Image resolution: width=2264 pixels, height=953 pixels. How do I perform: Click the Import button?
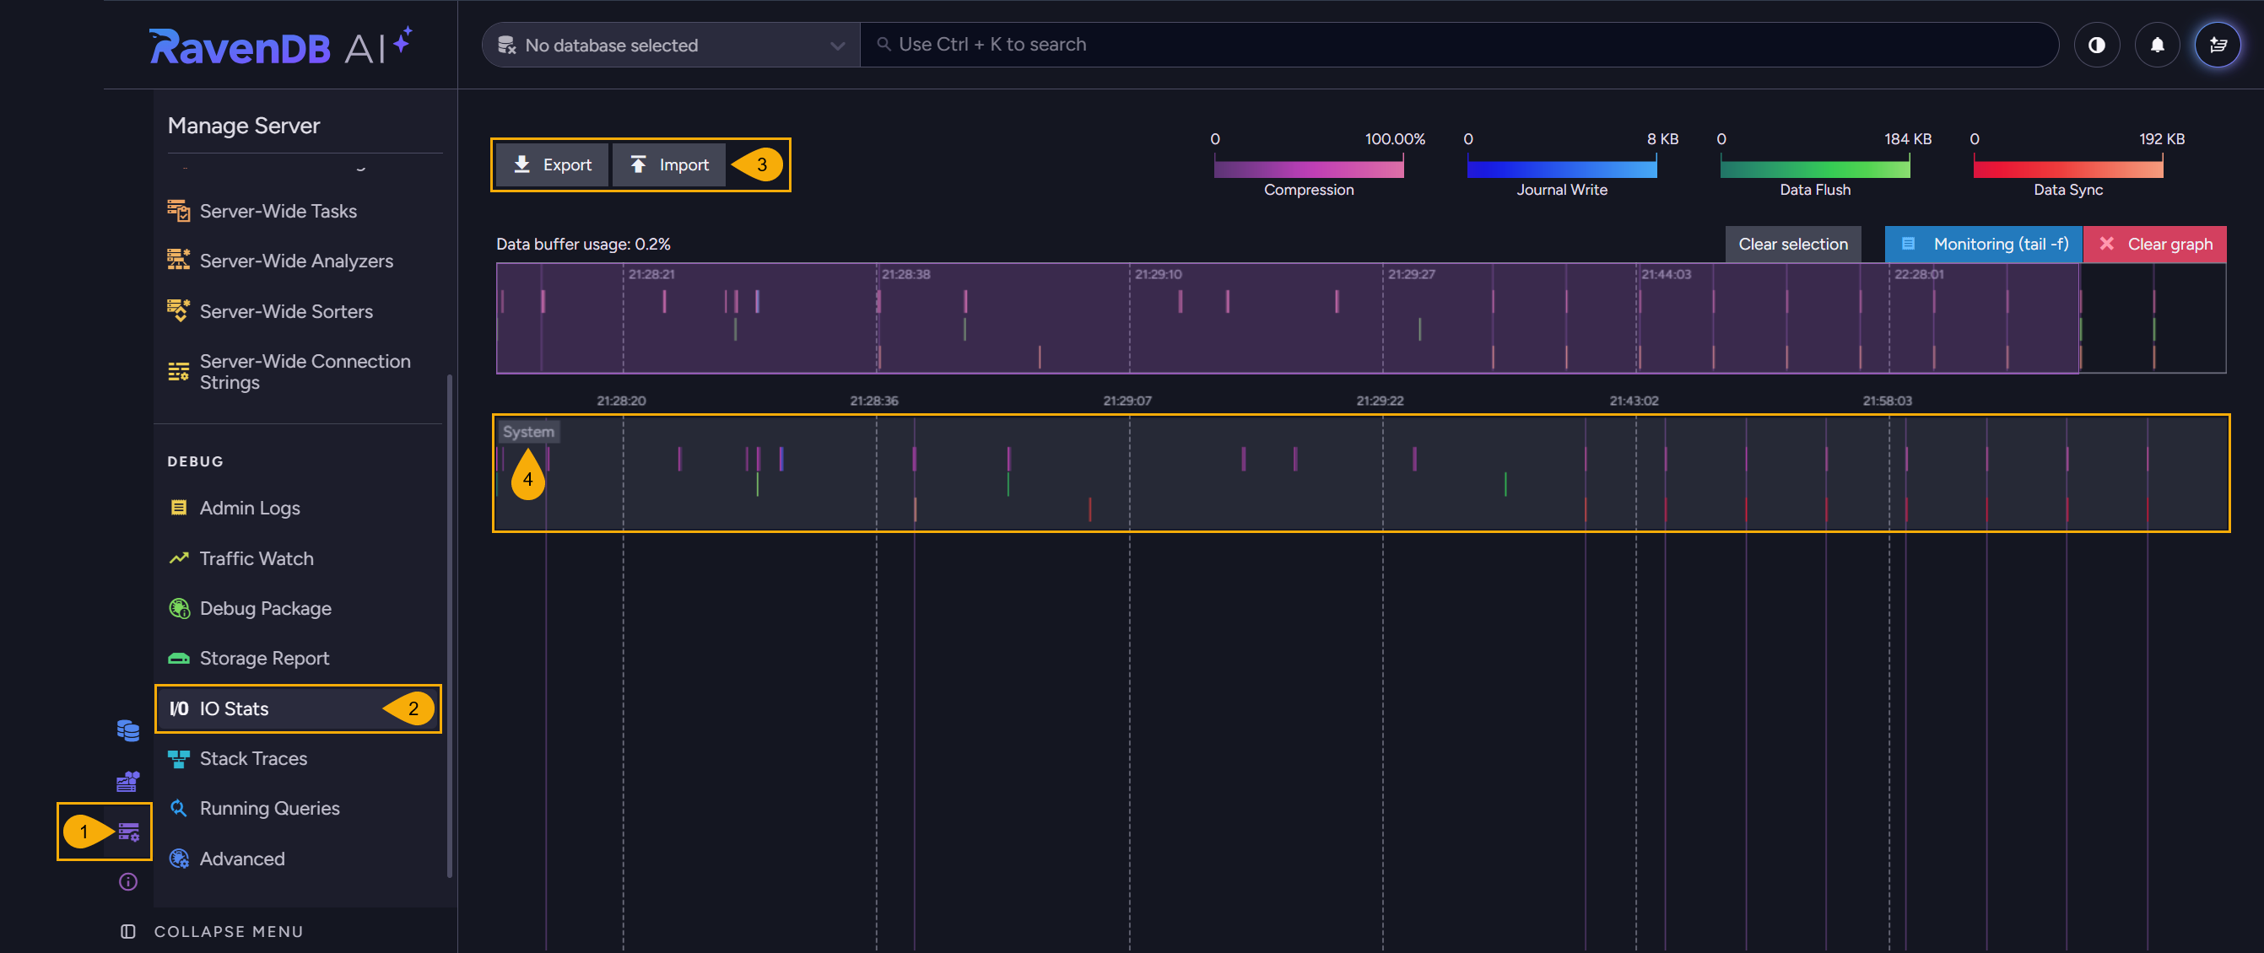(x=669, y=164)
